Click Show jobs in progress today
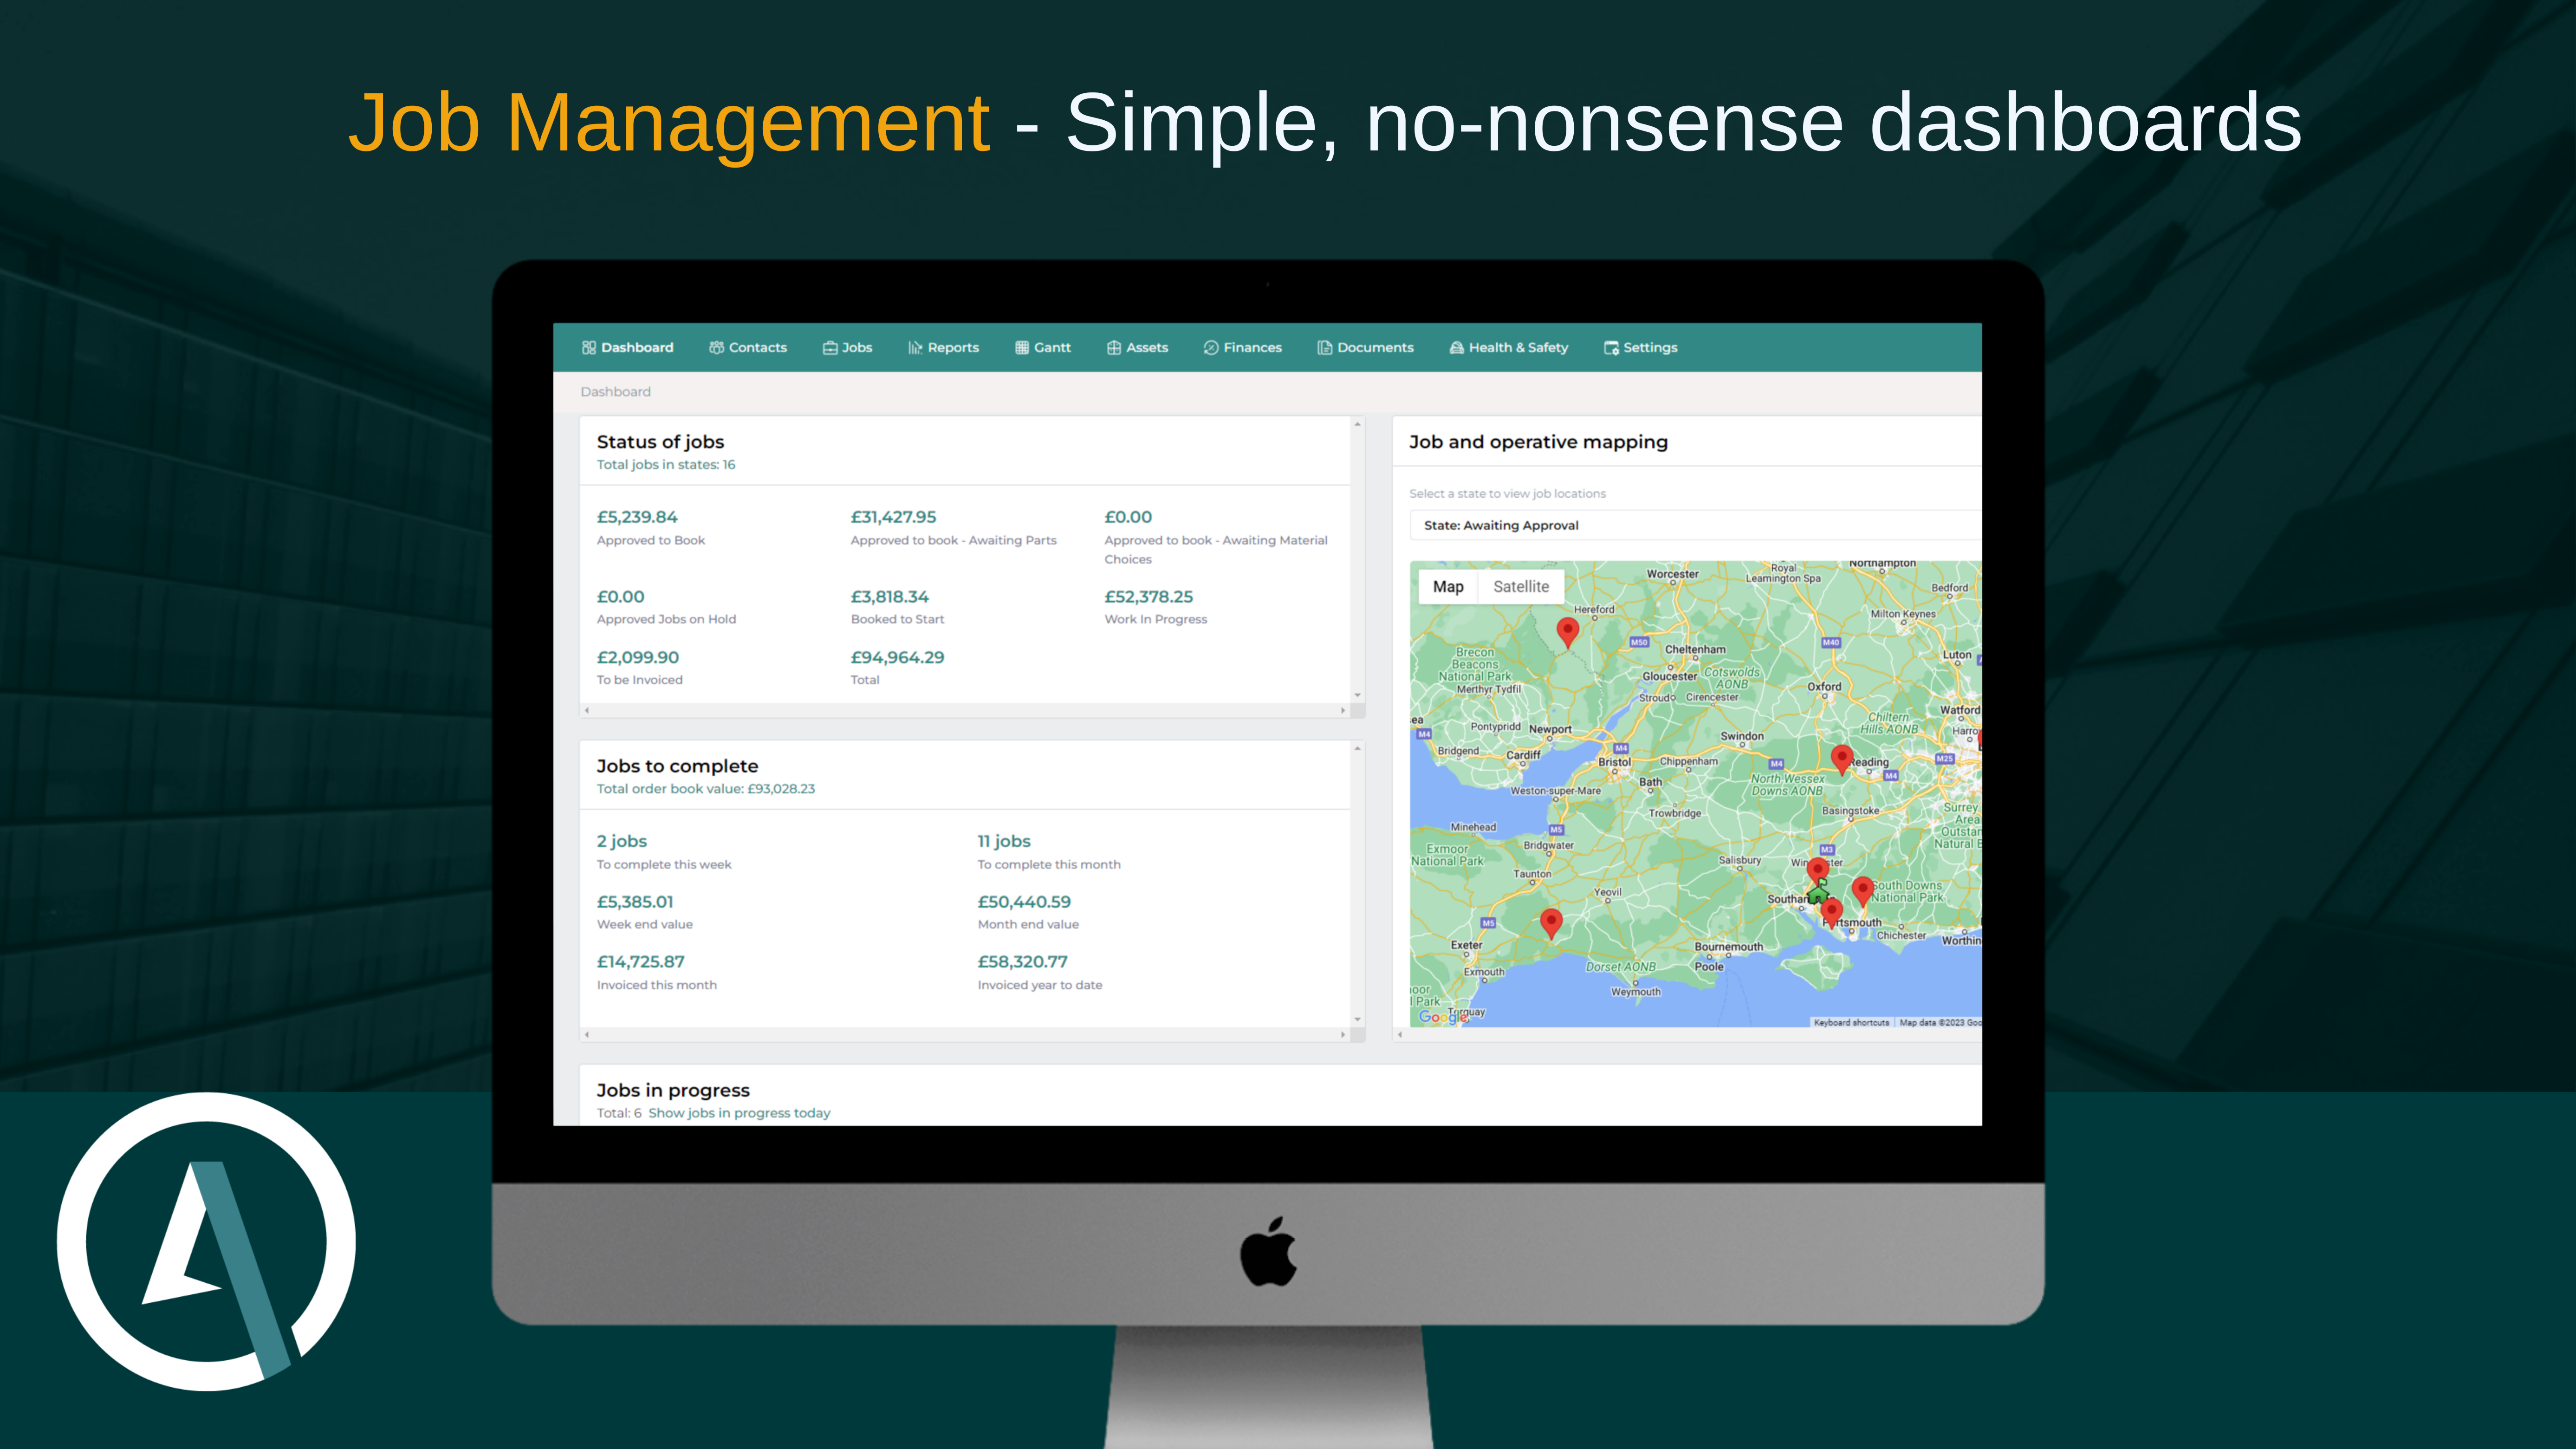The width and height of the screenshot is (2576, 1449). click(x=739, y=1112)
